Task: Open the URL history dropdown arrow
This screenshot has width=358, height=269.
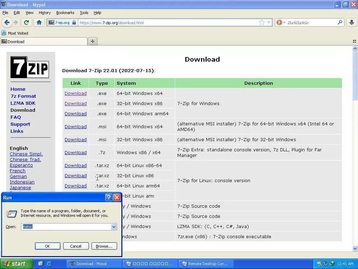Action: coord(269,22)
